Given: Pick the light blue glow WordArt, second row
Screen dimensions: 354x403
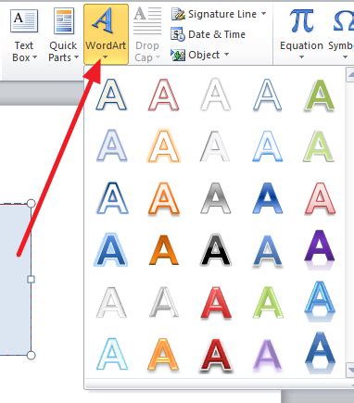Looking at the screenshot, I should tap(267, 145).
